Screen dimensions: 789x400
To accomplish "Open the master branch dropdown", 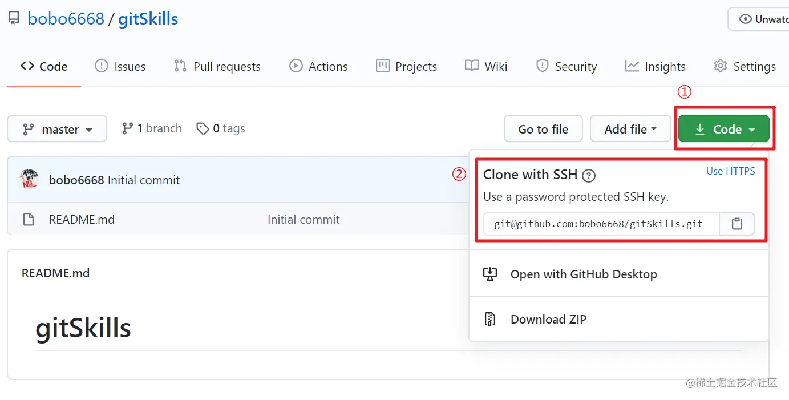I will (x=57, y=129).
